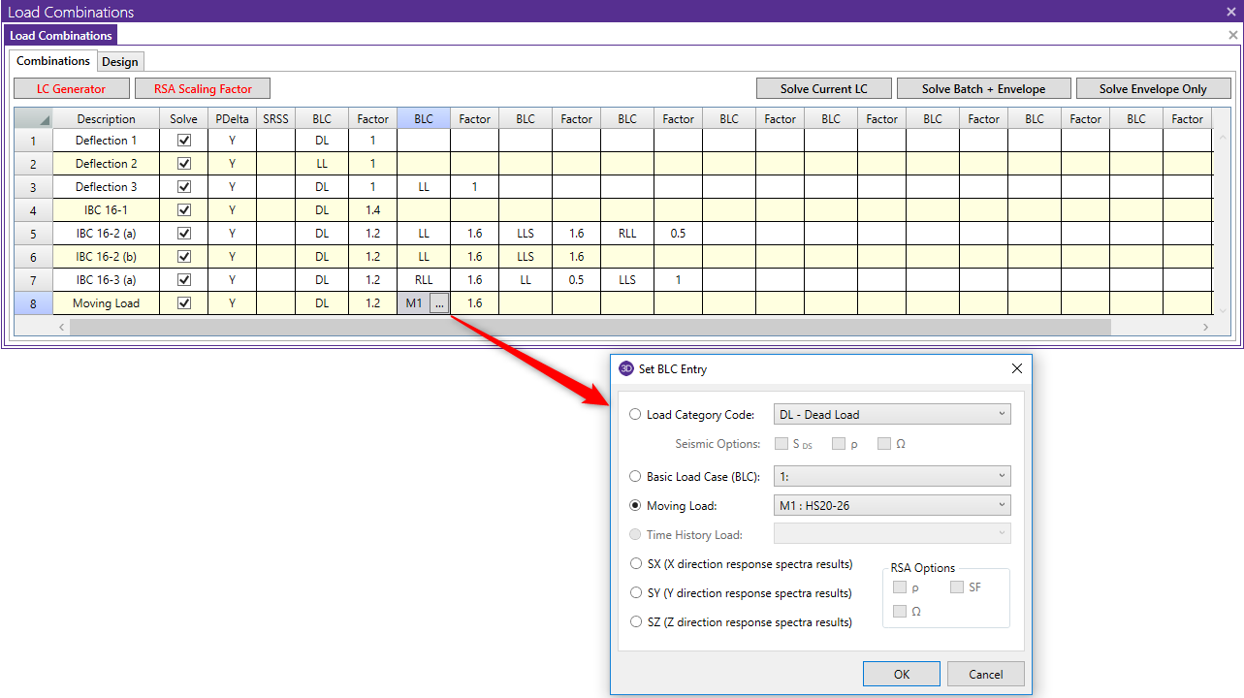Uncheck Solve checkbox for Deflection 1

click(x=184, y=141)
